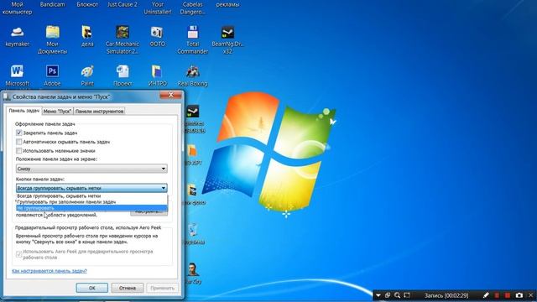Switch to the Меню "Пуск" tab
The image size is (537, 302).
point(58,112)
